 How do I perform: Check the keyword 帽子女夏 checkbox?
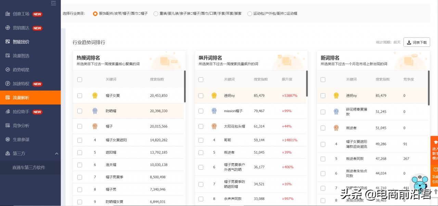click(79, 95)
